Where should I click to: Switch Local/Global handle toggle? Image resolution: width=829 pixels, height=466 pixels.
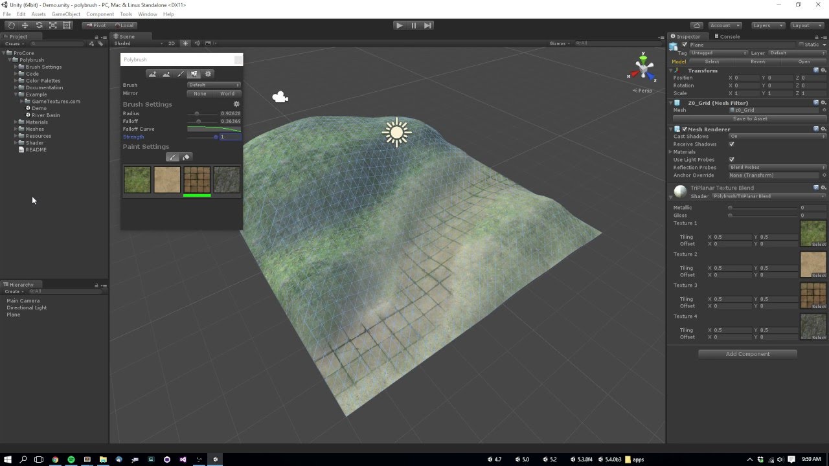click(123, 25)
